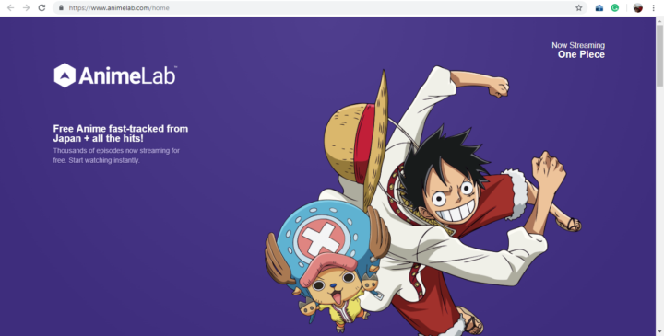Click the 'One Piece' now streaming title

pyautogui.click(x=581, y=54)
